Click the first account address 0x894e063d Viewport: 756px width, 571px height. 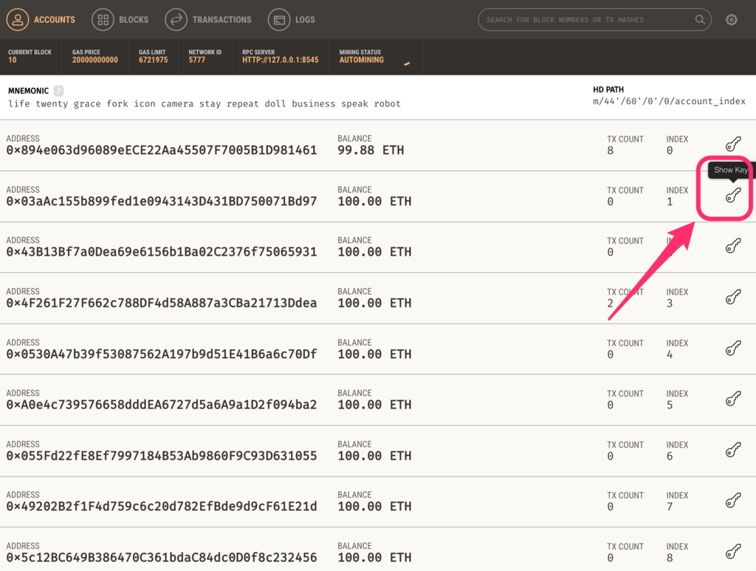tap(162, 150)
